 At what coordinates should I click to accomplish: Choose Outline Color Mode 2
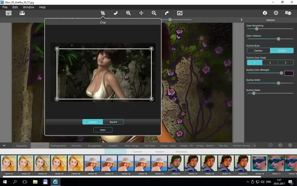tap(270, 63)
